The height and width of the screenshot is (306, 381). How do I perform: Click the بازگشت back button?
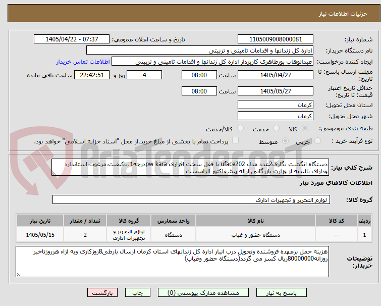pyautogui.click(x=102, y=293)
